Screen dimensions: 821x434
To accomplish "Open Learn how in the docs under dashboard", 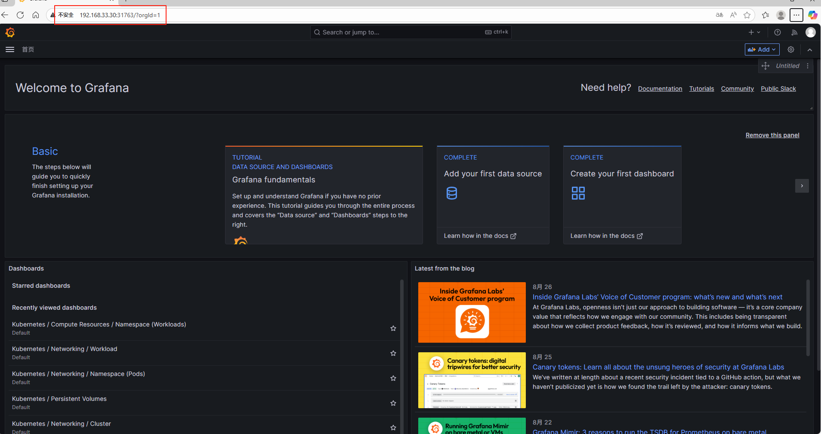I will click(607, 236).
